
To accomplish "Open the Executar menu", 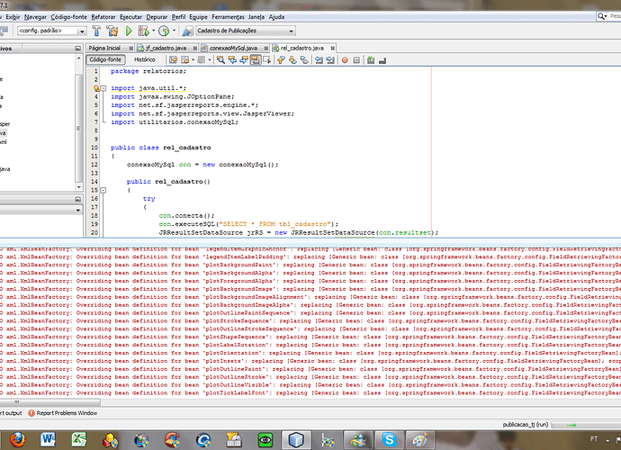I will coord(130,16).
